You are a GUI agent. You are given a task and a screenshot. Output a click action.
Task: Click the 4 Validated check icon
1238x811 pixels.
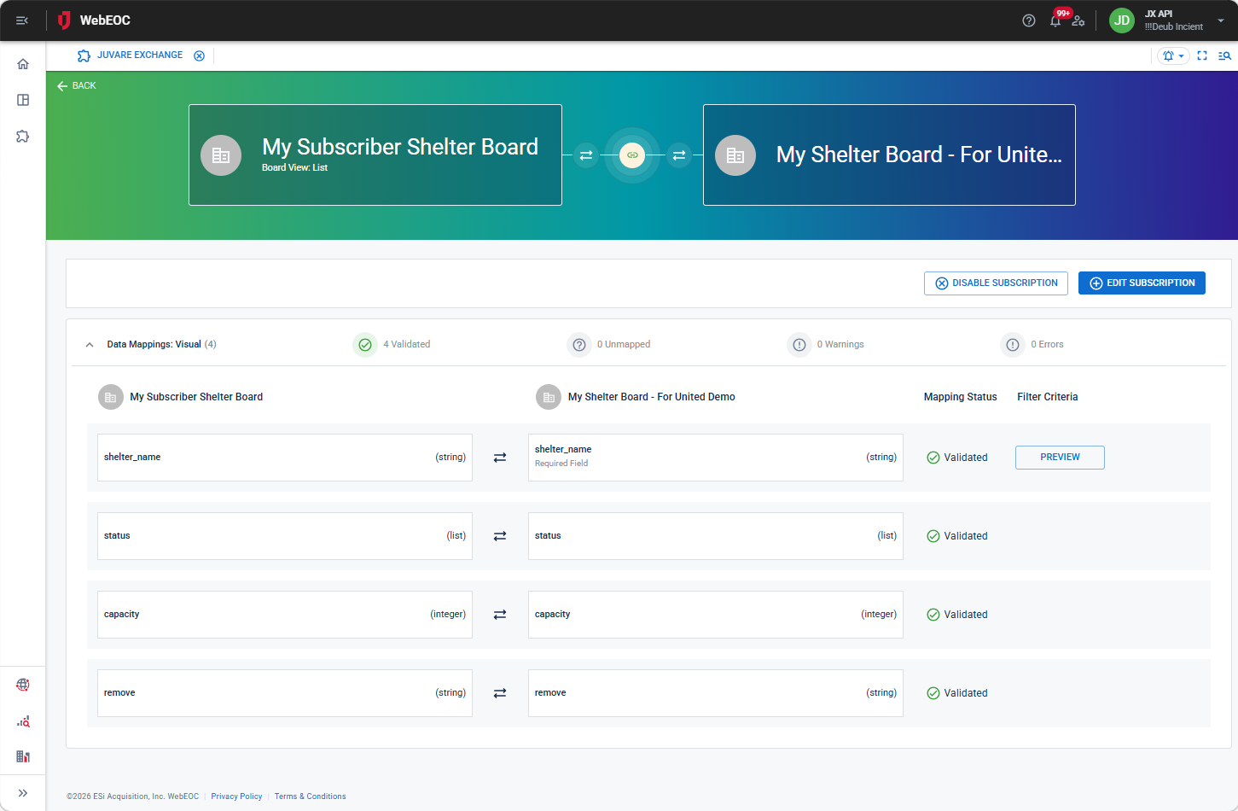(365, 345)
